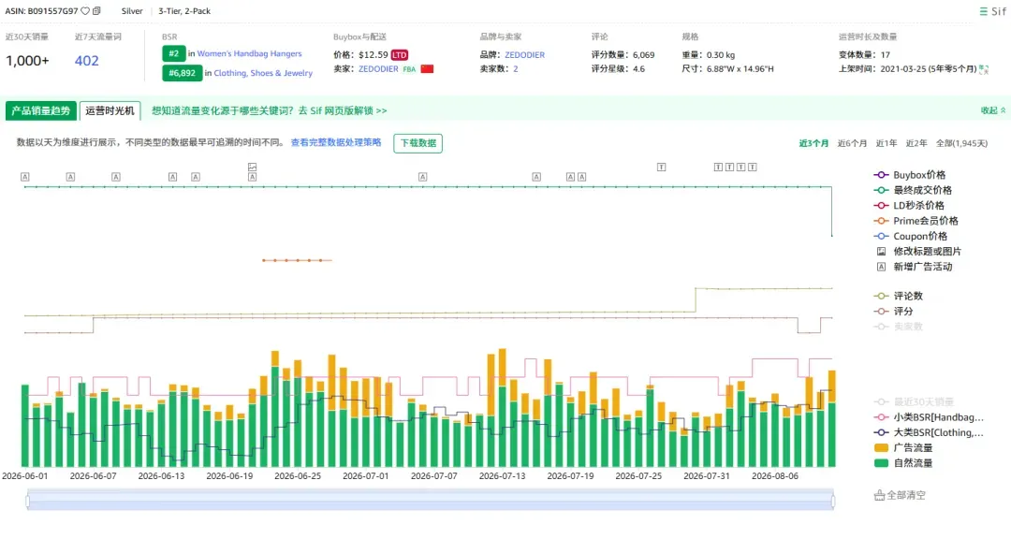Select the 近2年 time range
This screenshot has height=539, width=1011.
[916, 143]
